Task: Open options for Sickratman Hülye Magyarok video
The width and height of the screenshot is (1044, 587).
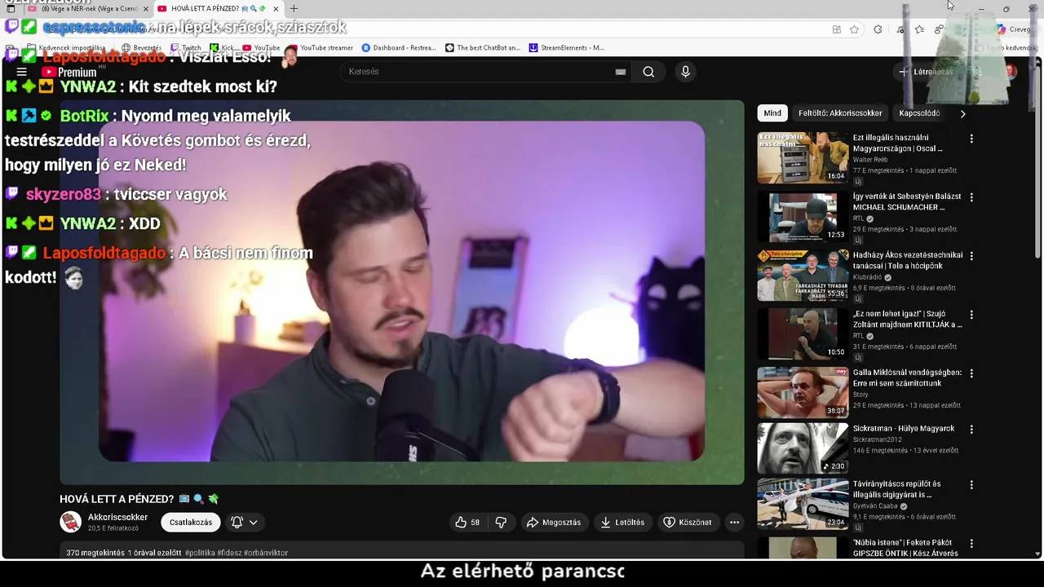Action: coord(971,429)
